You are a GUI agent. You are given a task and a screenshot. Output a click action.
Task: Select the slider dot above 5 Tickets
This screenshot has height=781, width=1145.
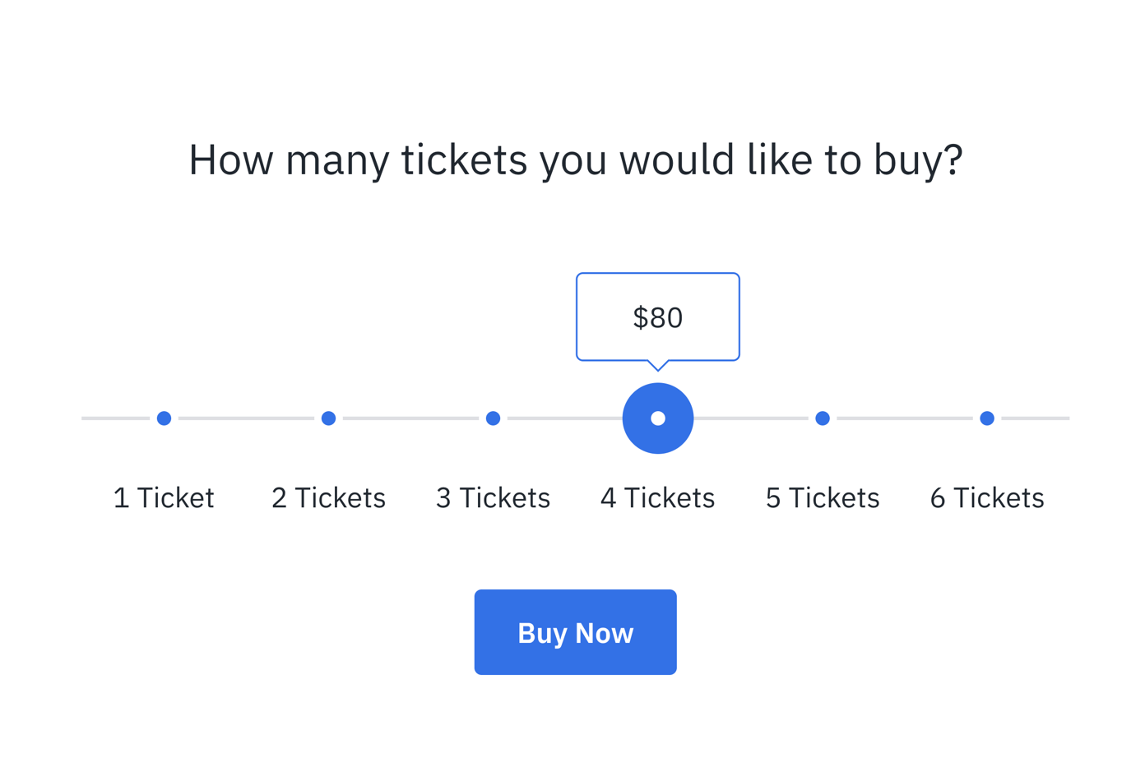(823, 418)
